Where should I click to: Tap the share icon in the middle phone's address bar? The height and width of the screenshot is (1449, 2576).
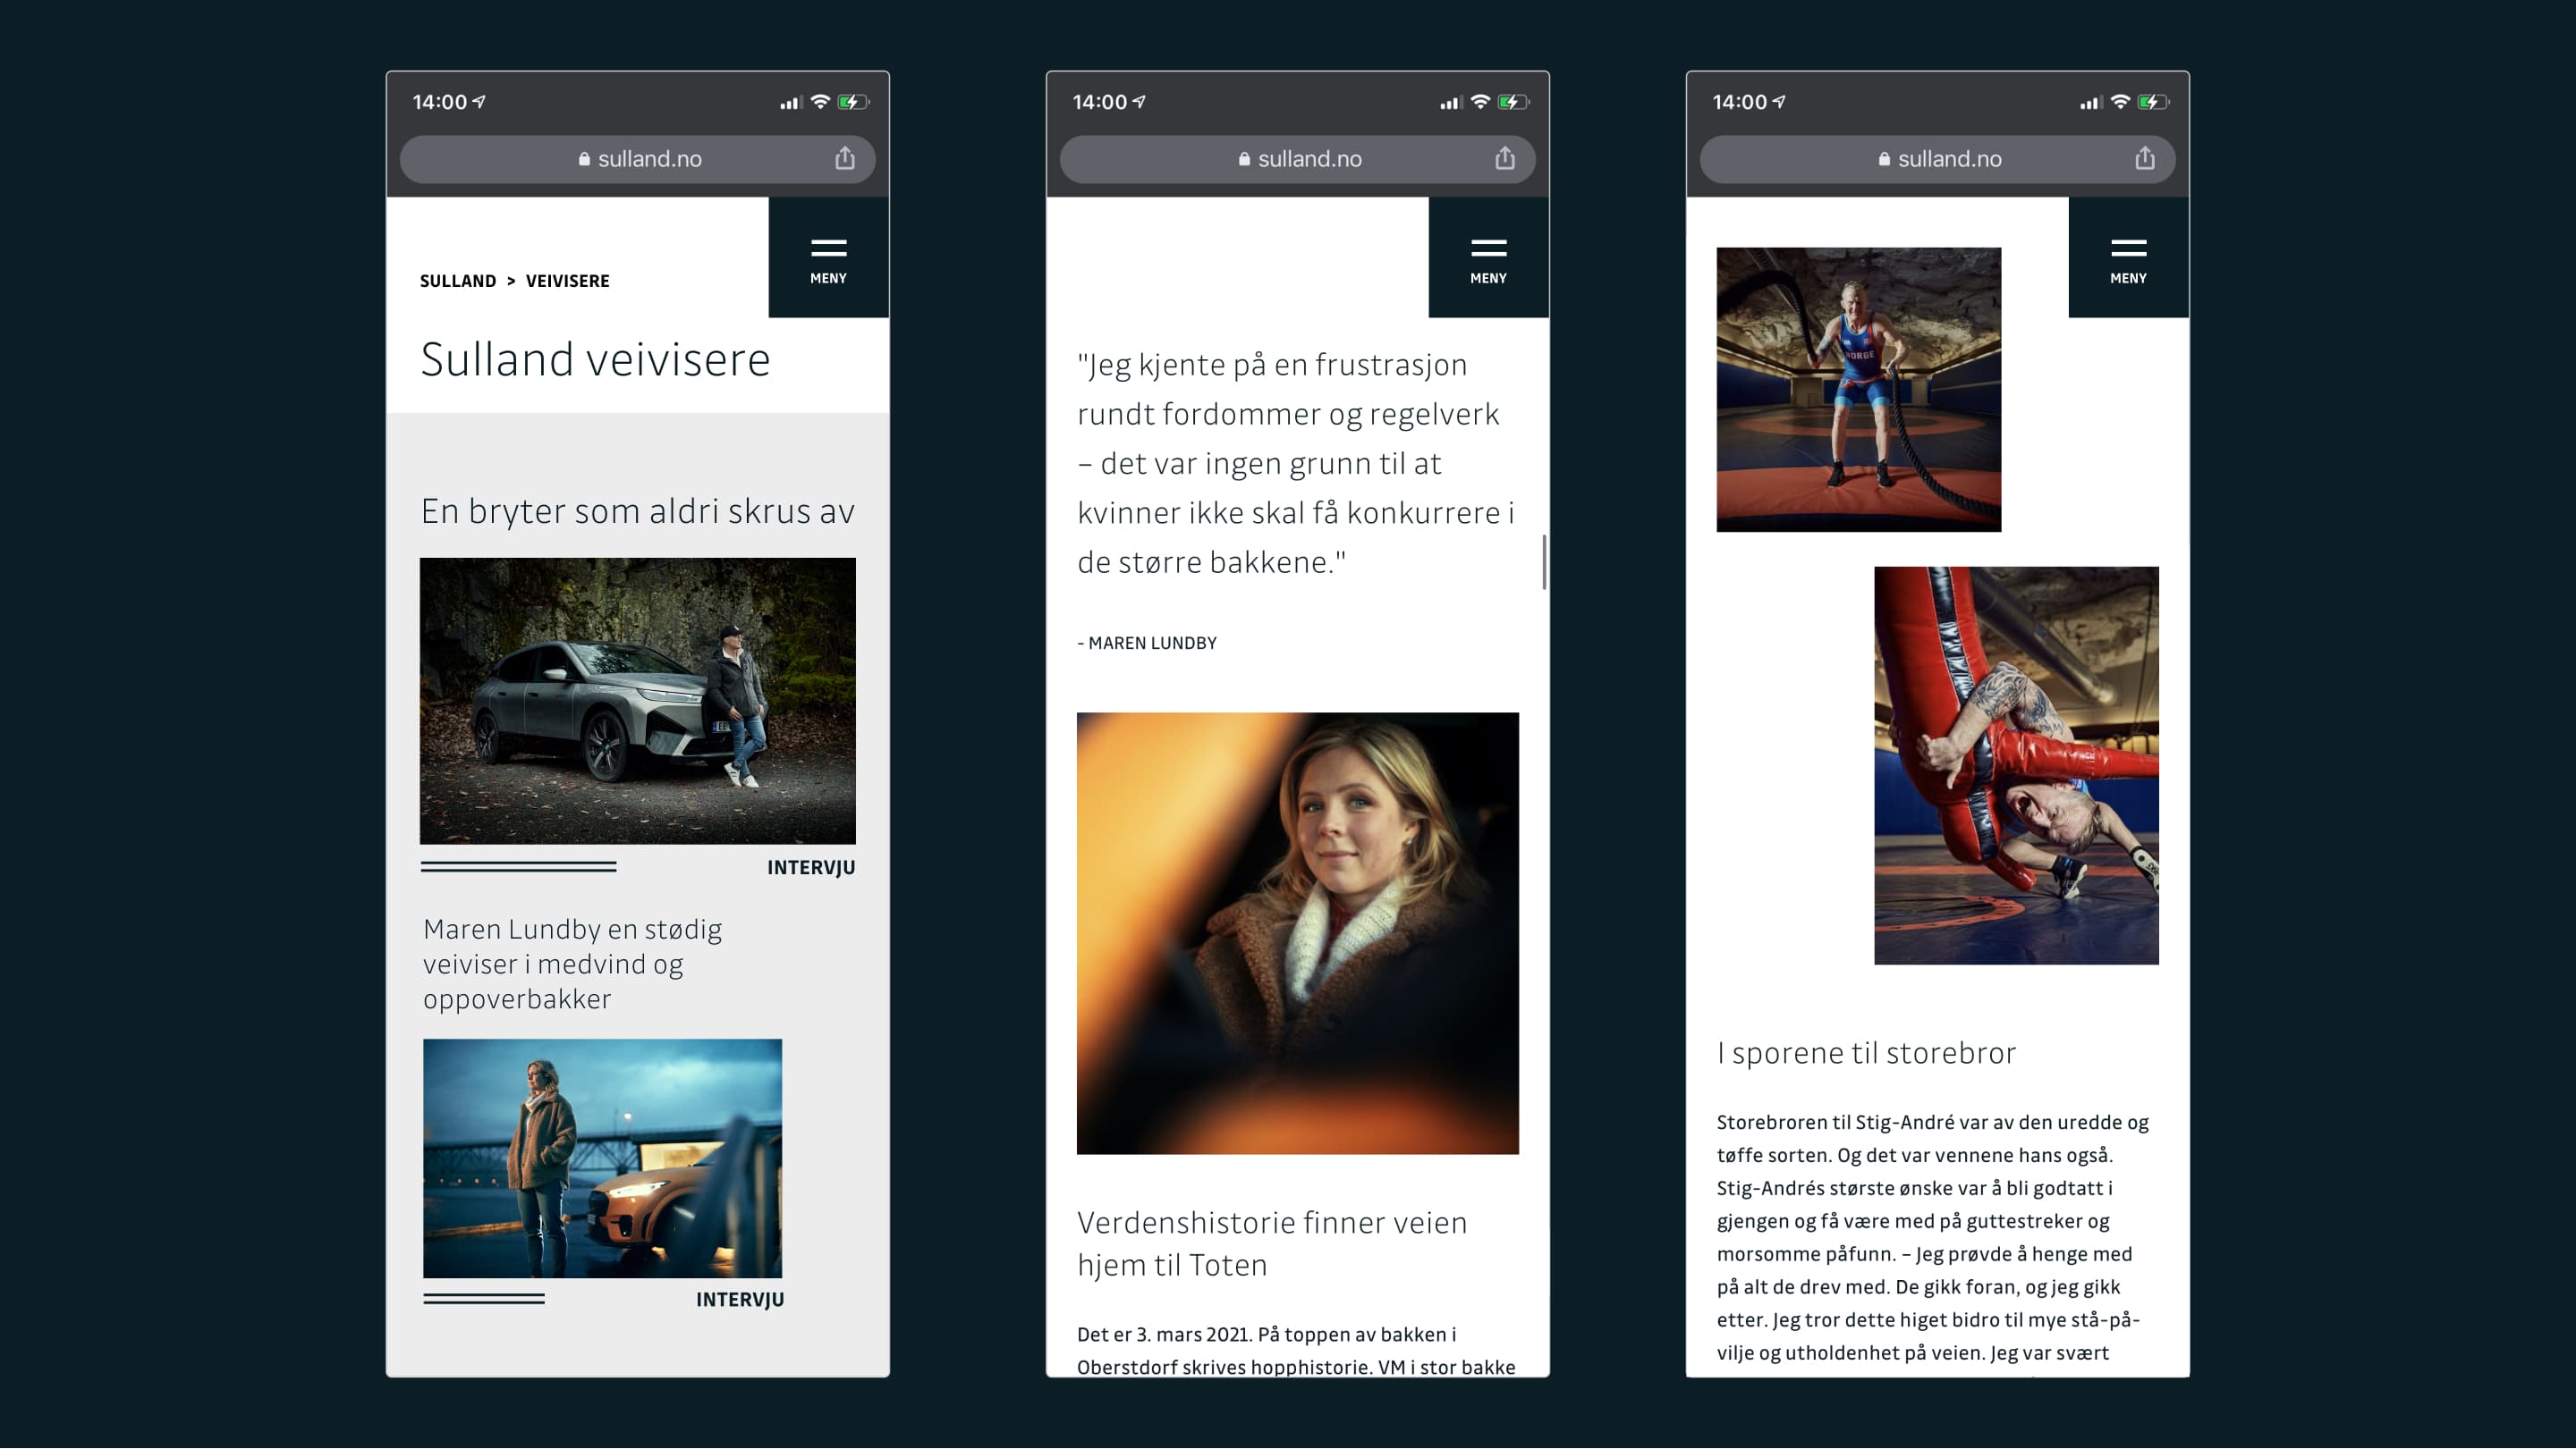click(1505, 158)
